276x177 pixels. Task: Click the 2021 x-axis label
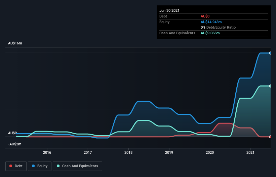250,152
